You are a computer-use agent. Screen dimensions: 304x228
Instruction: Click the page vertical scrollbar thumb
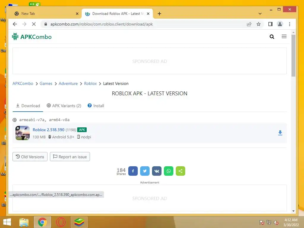[293, 56]
